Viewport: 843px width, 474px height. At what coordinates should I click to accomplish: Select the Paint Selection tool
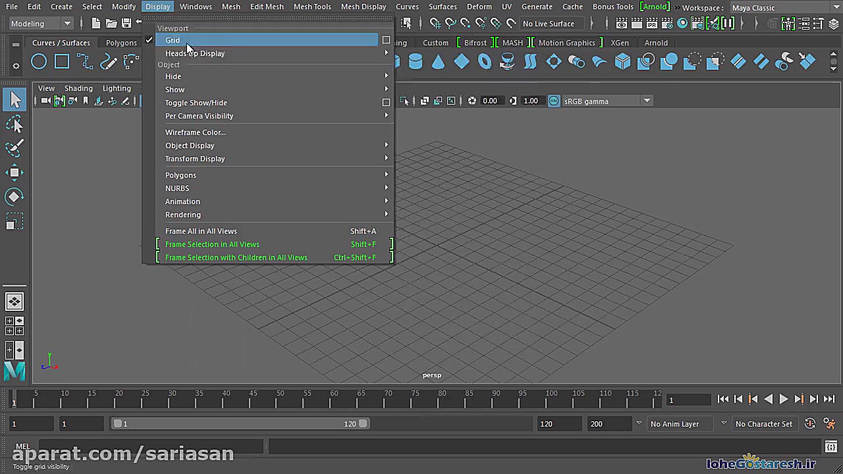tap(14, 148)
